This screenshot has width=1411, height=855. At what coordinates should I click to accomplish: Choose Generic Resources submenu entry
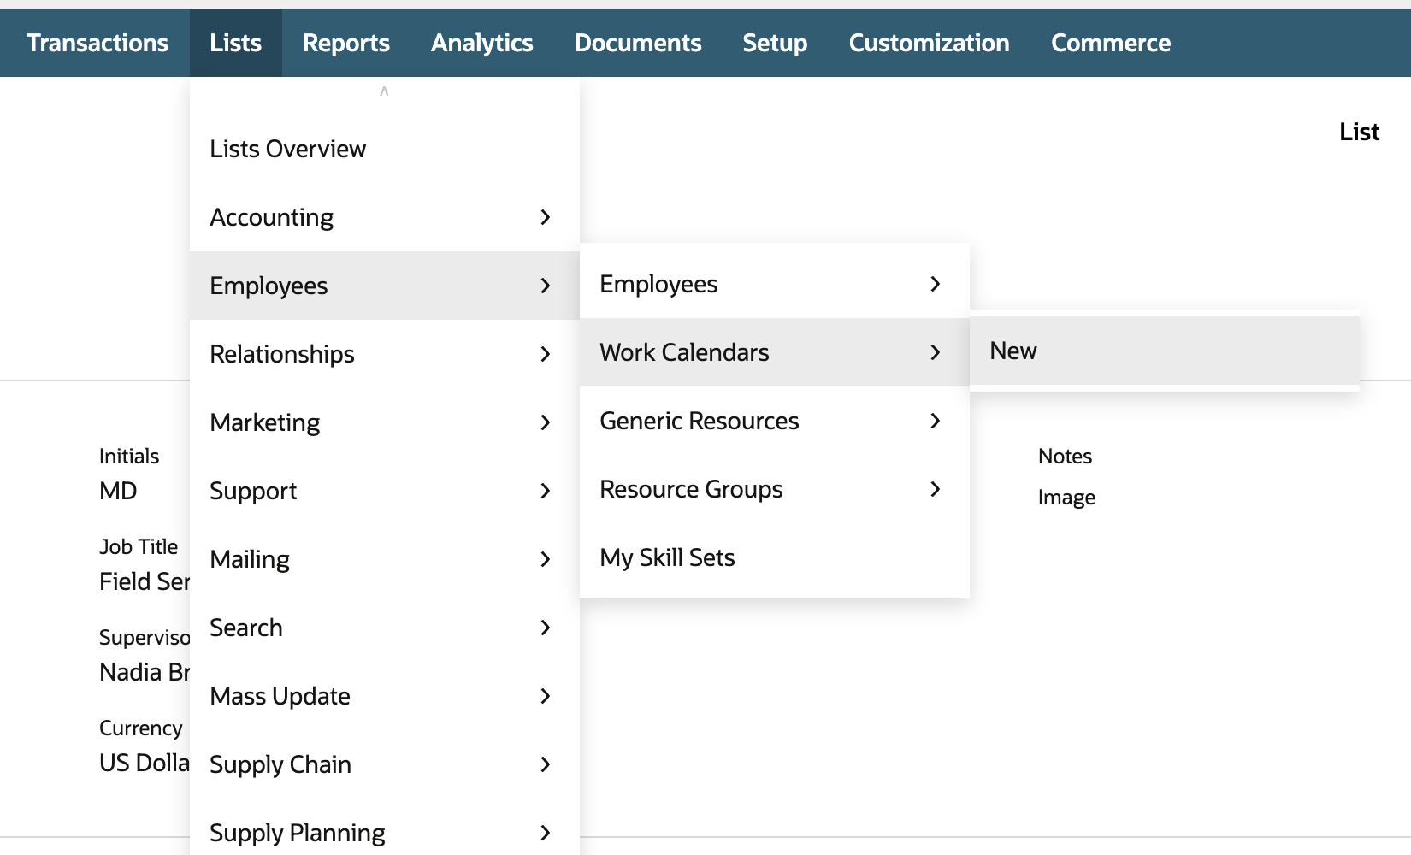pos(775,421)
